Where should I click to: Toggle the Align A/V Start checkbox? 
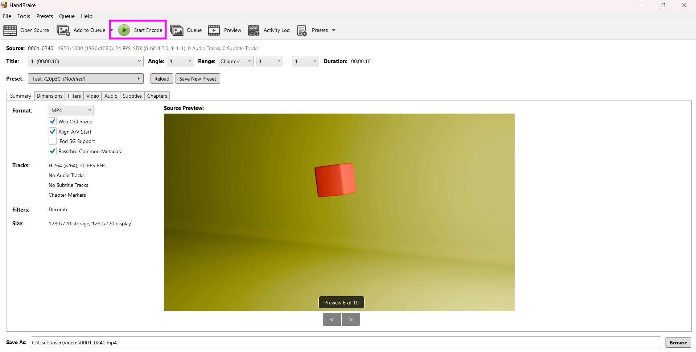pyautogui.click(x=53, y=131)
